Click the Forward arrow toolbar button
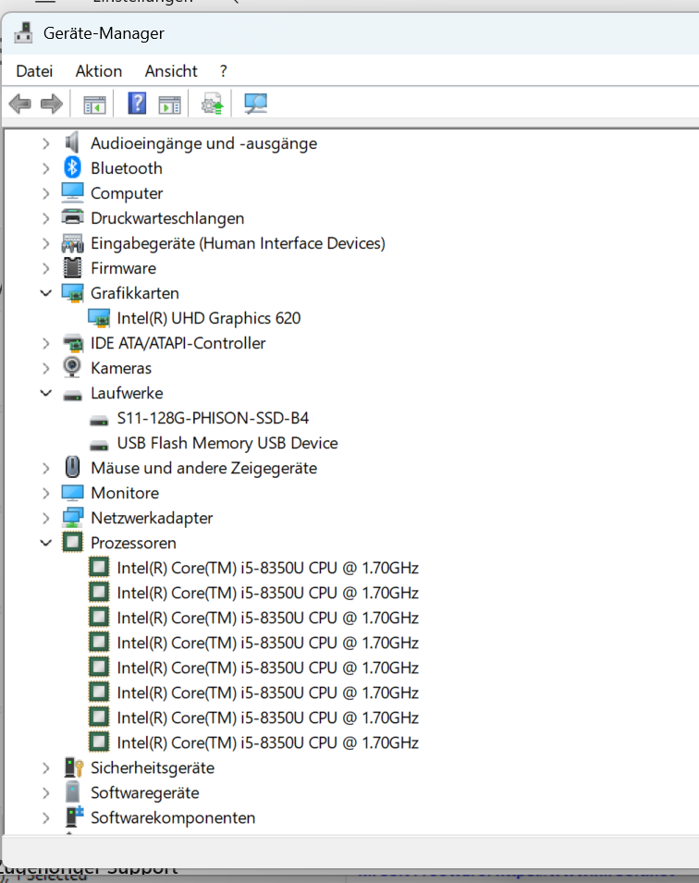Viewport: 699px width, 883px height. (52, 104)
